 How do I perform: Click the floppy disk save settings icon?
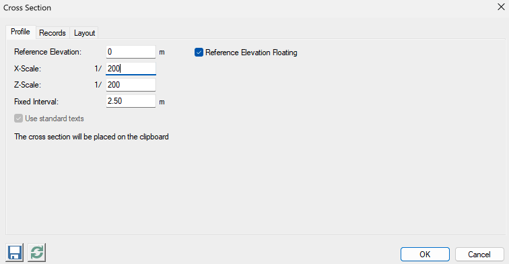[15, 253]
